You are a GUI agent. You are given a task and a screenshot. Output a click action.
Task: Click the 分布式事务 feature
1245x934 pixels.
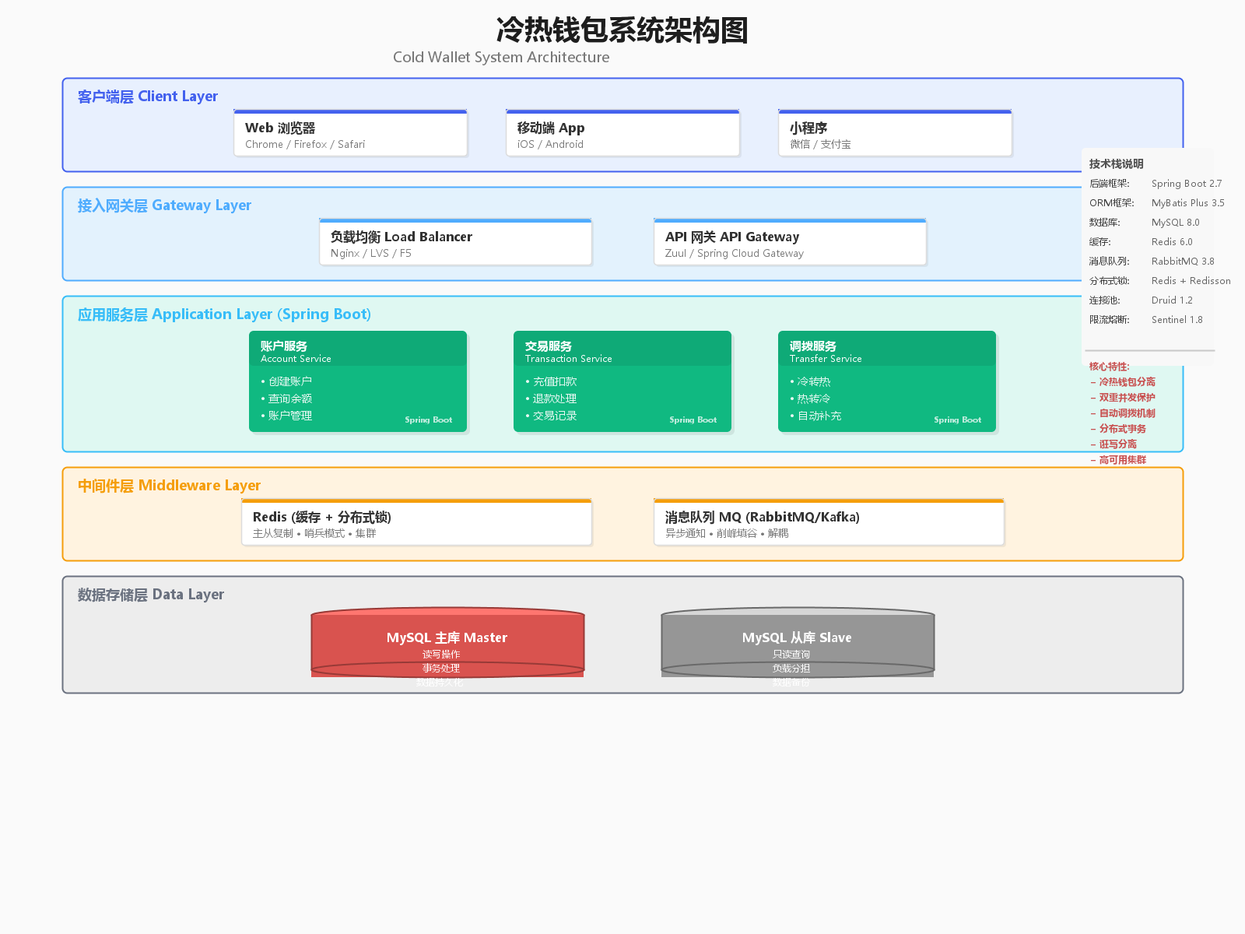pos(1118,429)
